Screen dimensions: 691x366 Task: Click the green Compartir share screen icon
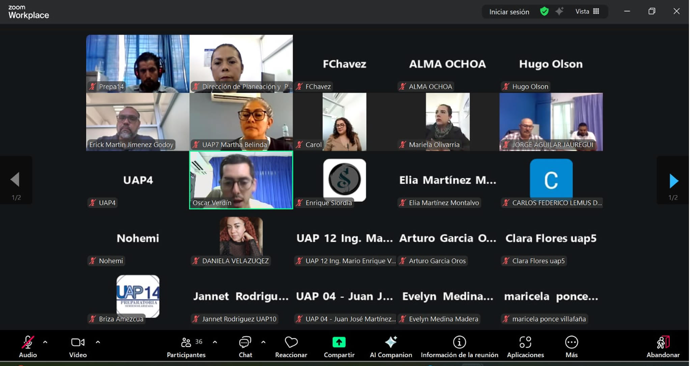[339, 343]
